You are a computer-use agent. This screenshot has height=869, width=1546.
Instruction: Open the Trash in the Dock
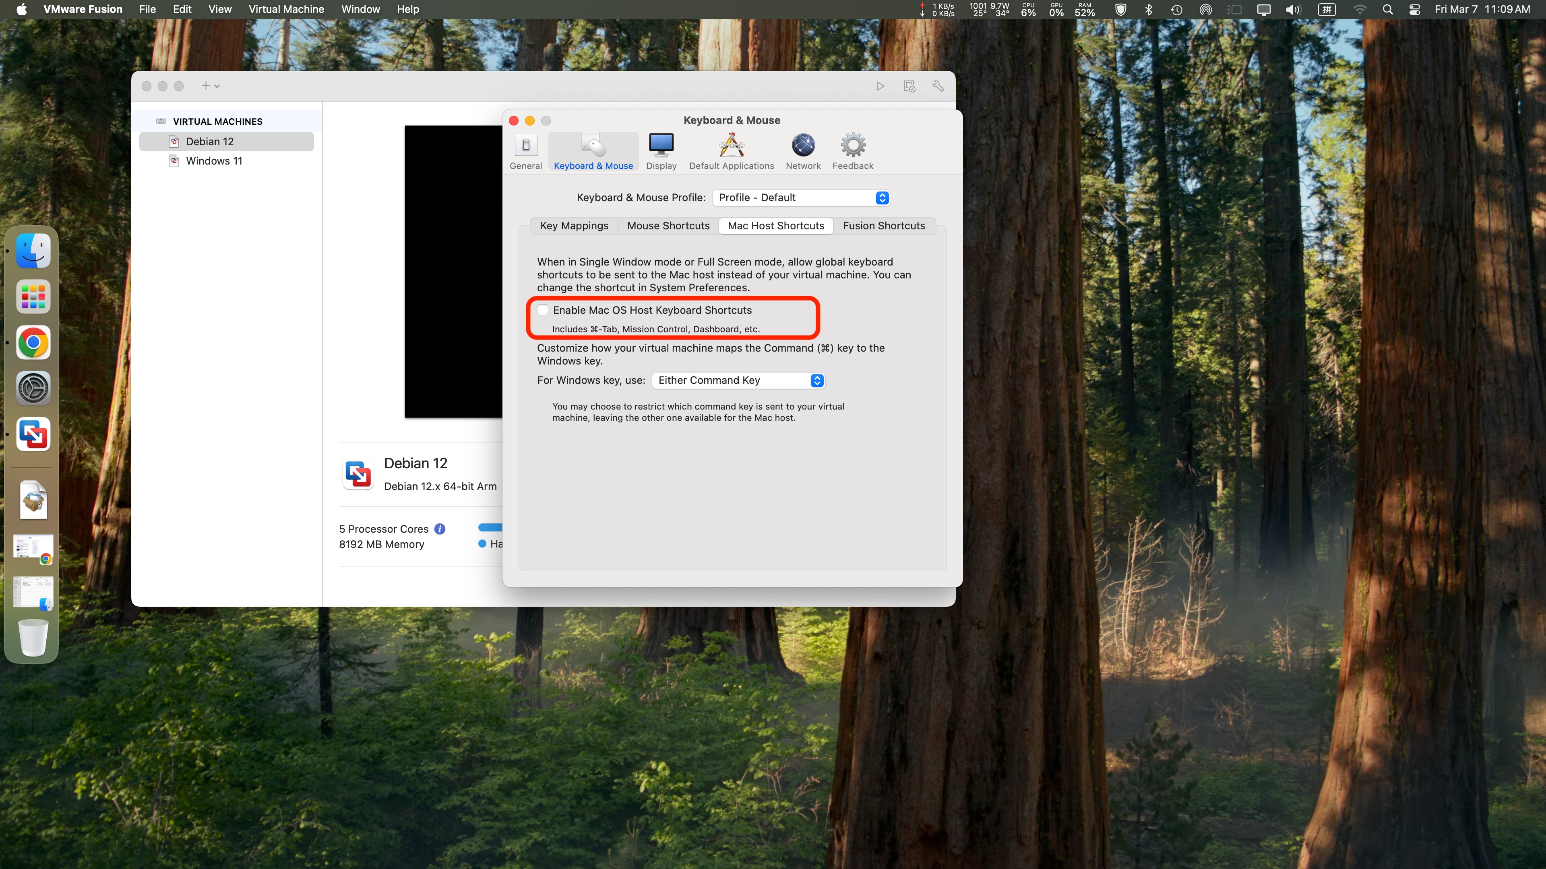pos(33,638)
